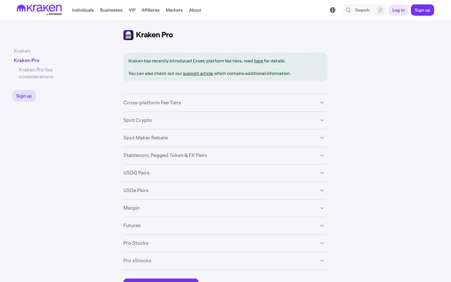Image resolution: width=451 pixels, height=282 pixels.
Task: Open the language globe selector
Action: [x=332, y=10]
